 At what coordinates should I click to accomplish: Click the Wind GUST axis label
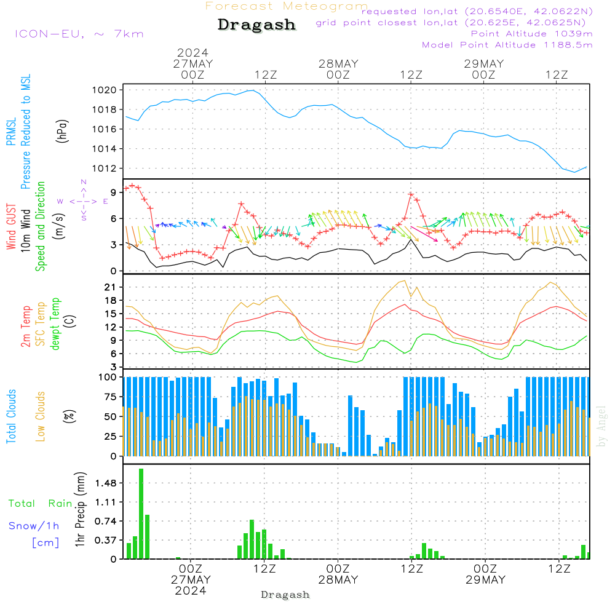point(11,226)
